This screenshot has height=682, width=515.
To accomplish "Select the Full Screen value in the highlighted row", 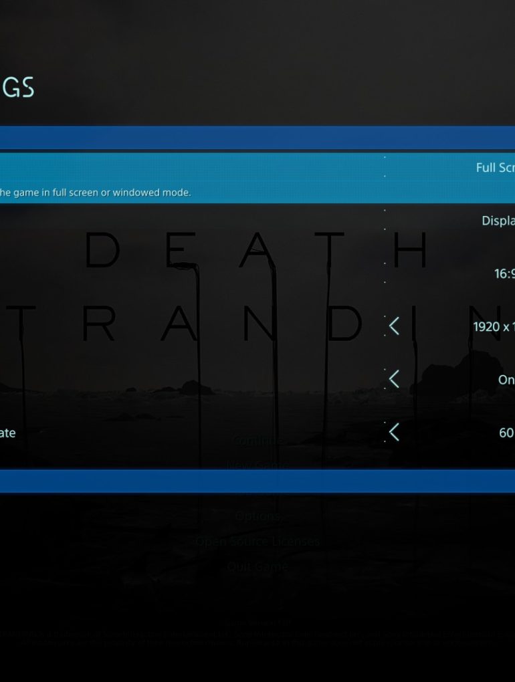I will 496,168.
